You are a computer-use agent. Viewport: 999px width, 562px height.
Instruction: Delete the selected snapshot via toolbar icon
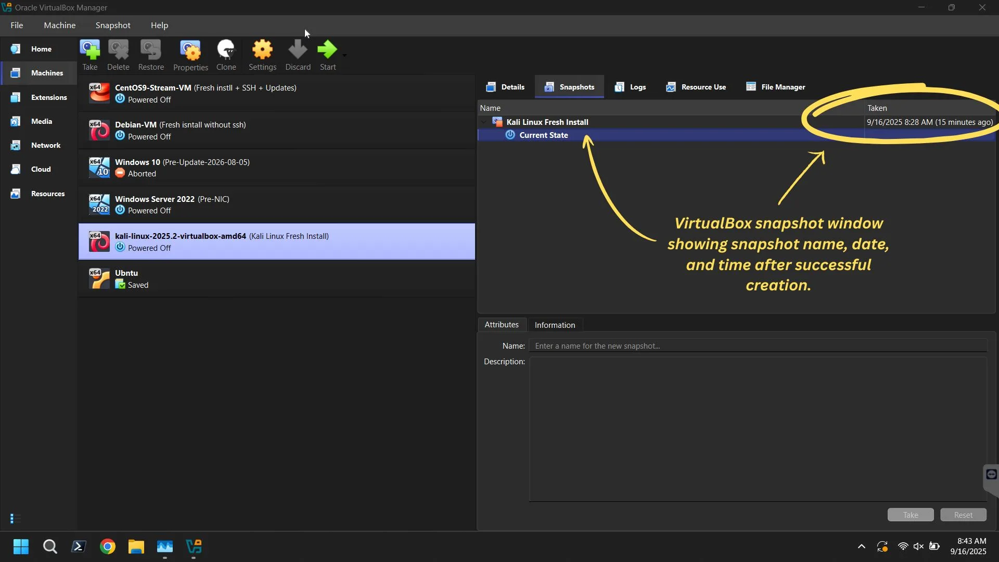[118, 52]
